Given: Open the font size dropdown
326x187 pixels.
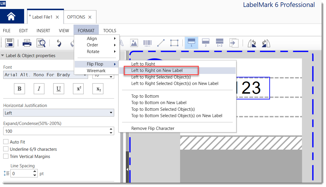Looking at the screenshot, I should pos(111,76).
